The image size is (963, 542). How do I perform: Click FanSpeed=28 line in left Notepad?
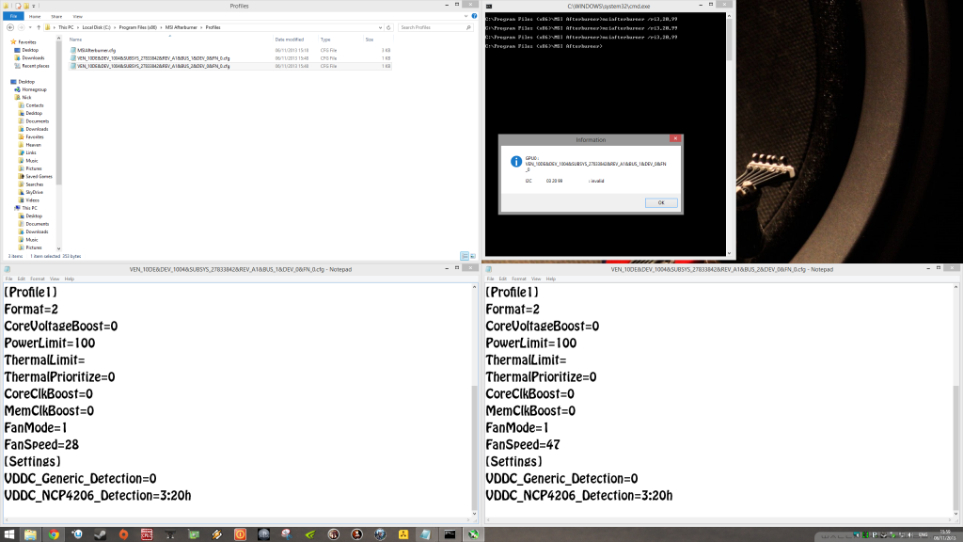pyautogui.click(x=41, y=444)
